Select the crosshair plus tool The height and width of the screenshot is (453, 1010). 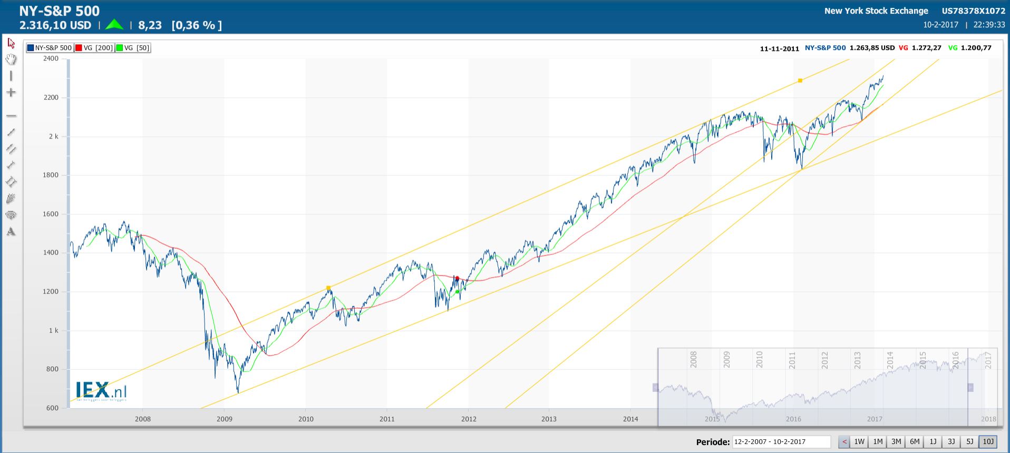(x=11, y=93)
